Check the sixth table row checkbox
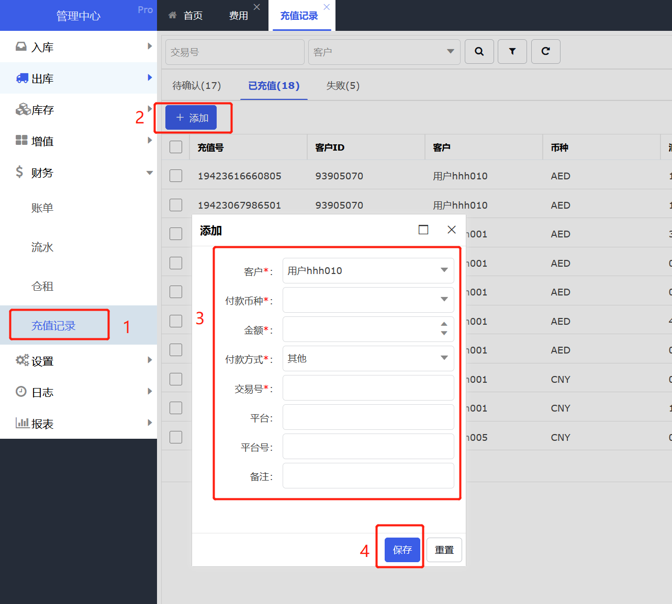The width and height of the screenshot is (672, 604). 176,321
